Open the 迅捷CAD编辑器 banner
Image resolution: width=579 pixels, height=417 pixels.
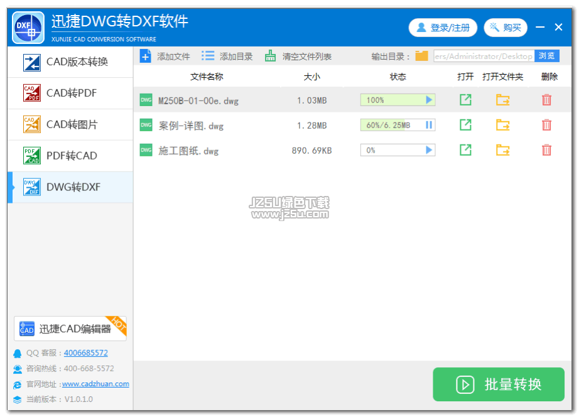(70, 328)
